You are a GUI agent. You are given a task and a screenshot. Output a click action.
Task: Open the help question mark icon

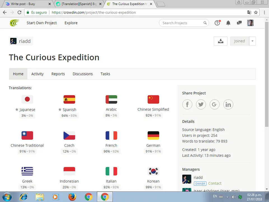(x=217, y=23)
